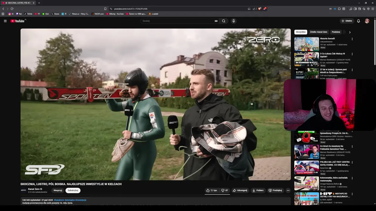Open options for Historia Somalii video

tap(352, 39)
